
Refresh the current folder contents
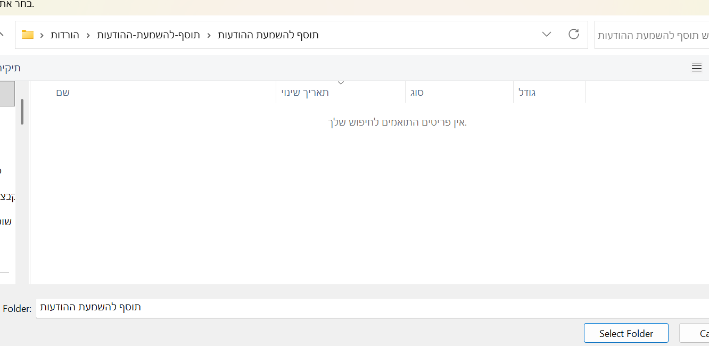[x=573, y=35]
